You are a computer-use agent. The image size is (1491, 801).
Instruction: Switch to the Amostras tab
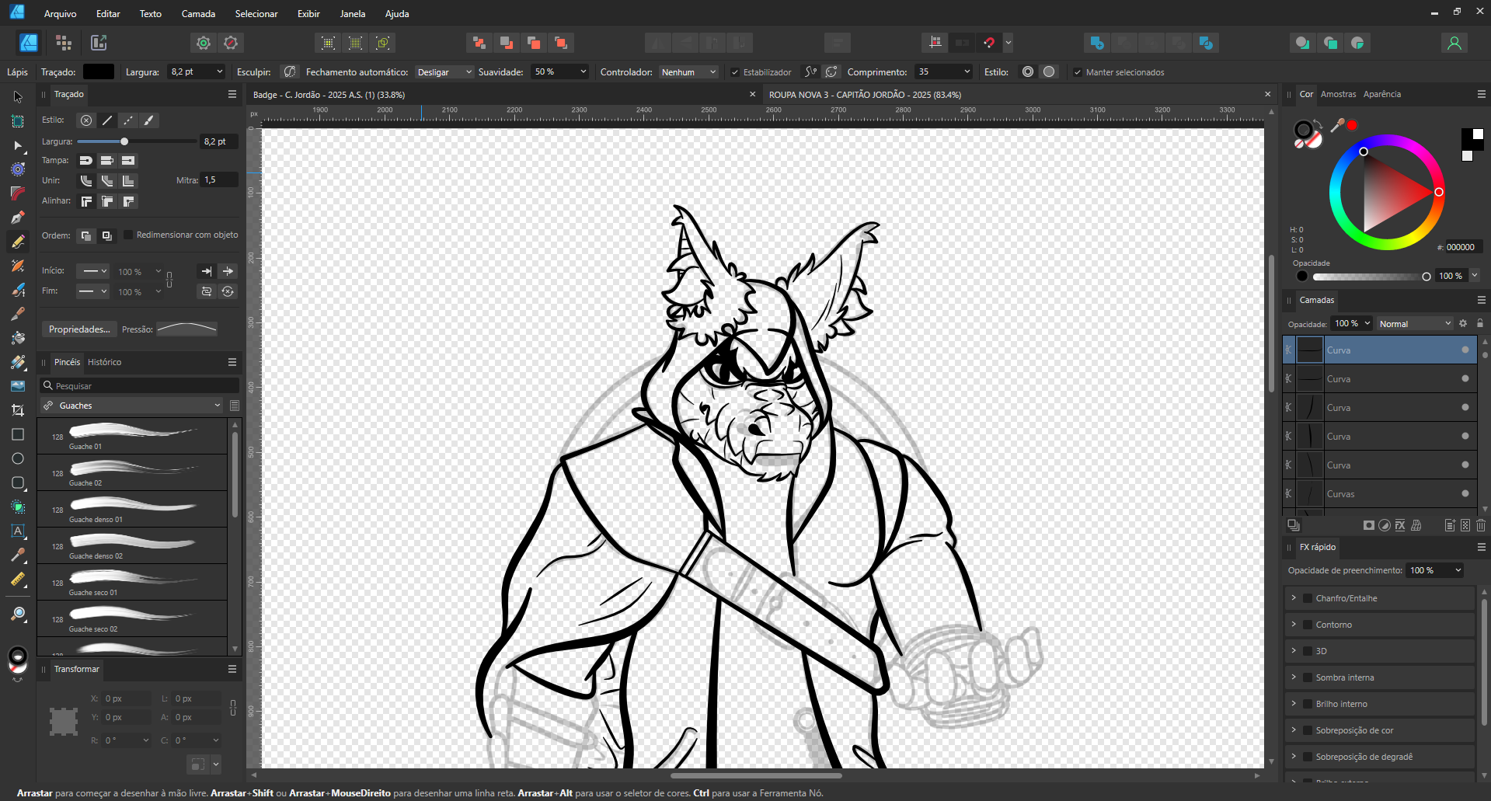click(x=1338, y=94)
